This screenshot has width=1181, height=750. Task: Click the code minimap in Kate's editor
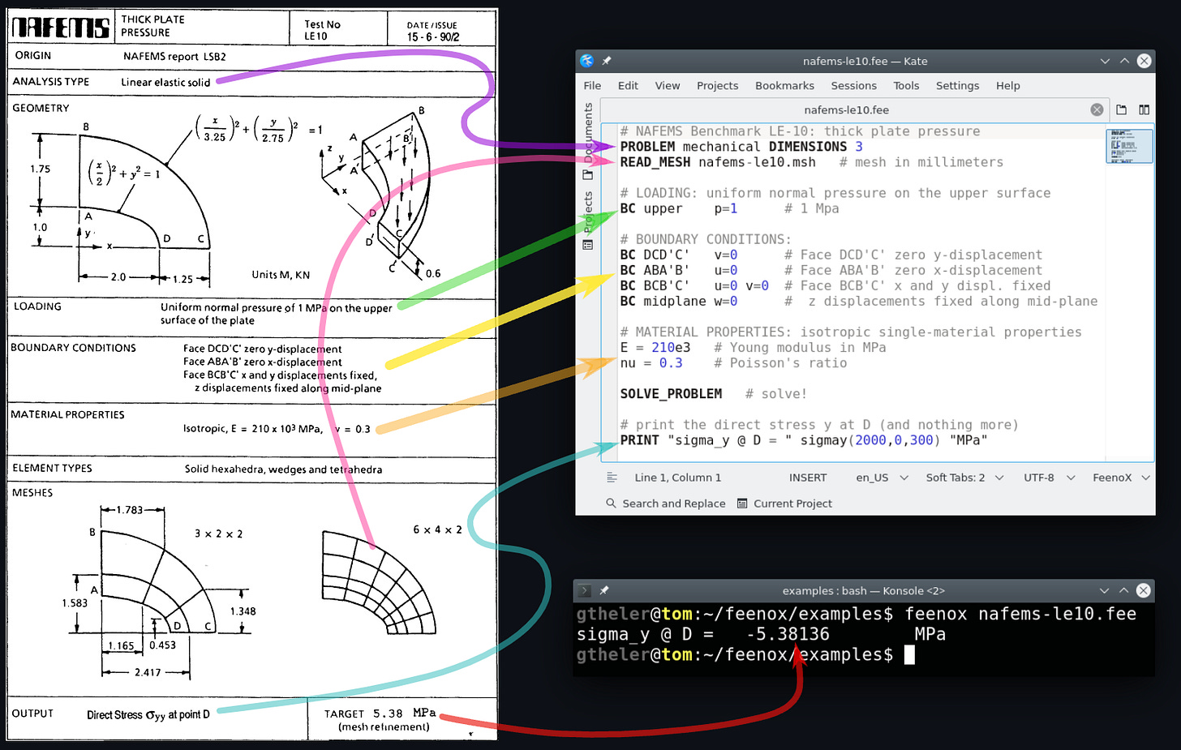(1129, 146)
